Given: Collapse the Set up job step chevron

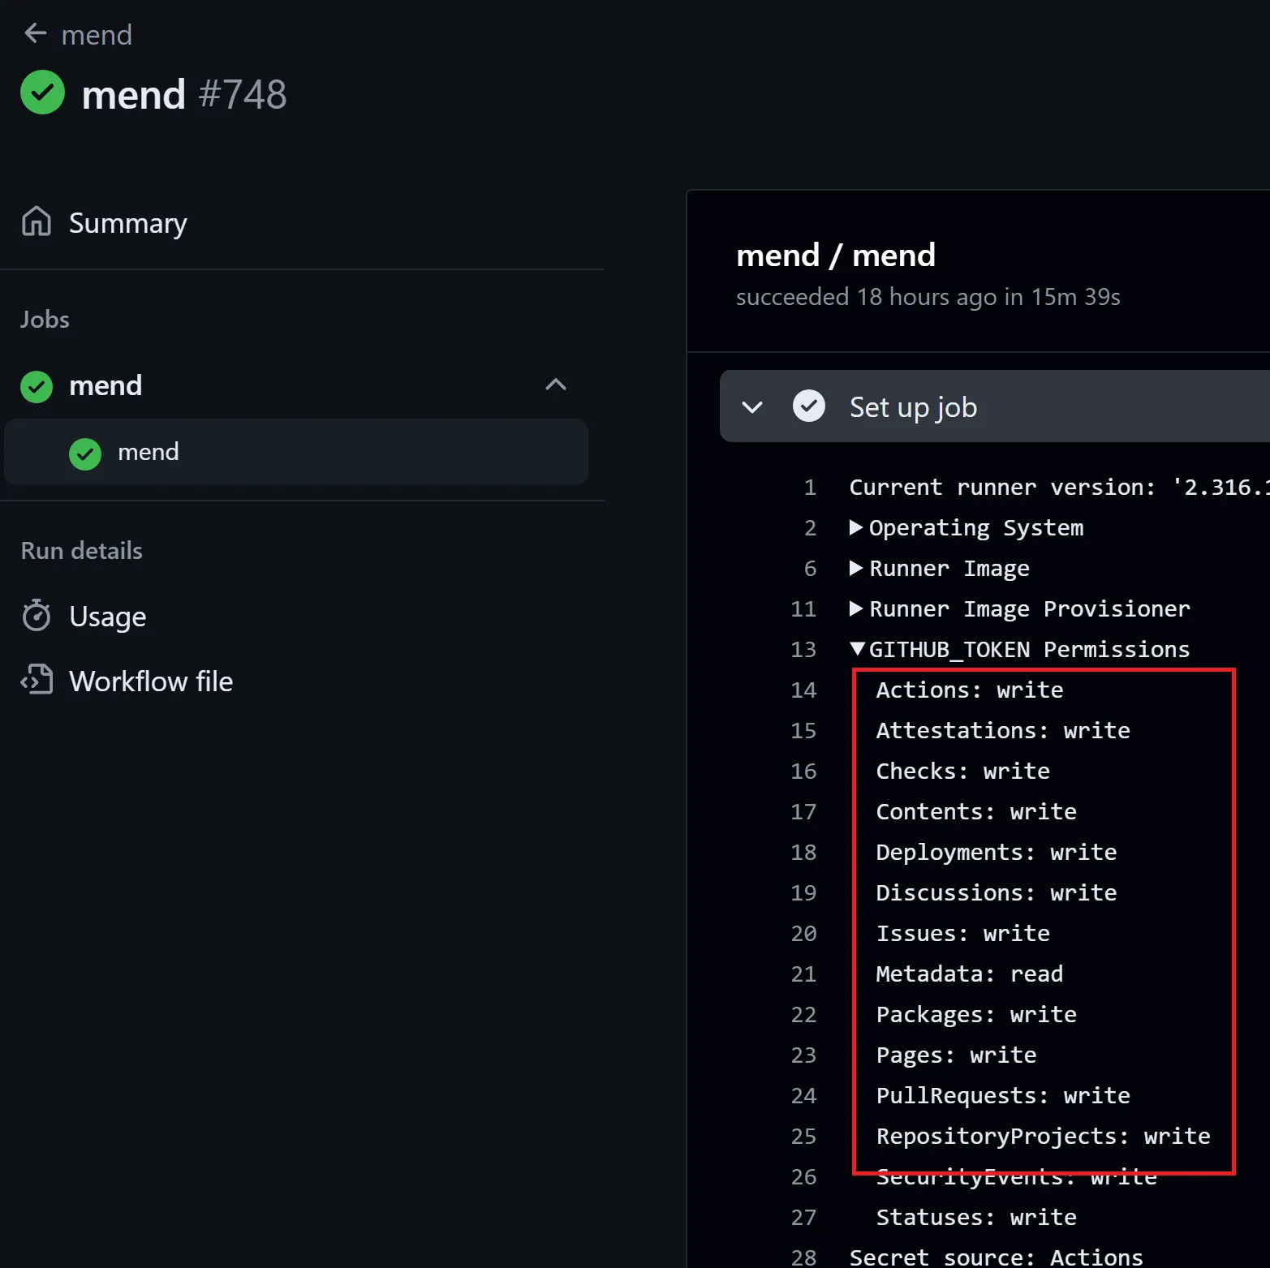Looking at the screenshot, I should 752,407.
